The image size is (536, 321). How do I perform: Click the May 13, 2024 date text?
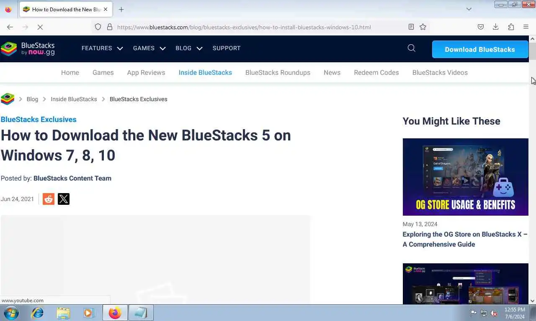[420, 224]
